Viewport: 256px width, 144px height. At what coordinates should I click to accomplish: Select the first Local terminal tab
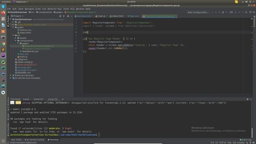coord(26,99)
